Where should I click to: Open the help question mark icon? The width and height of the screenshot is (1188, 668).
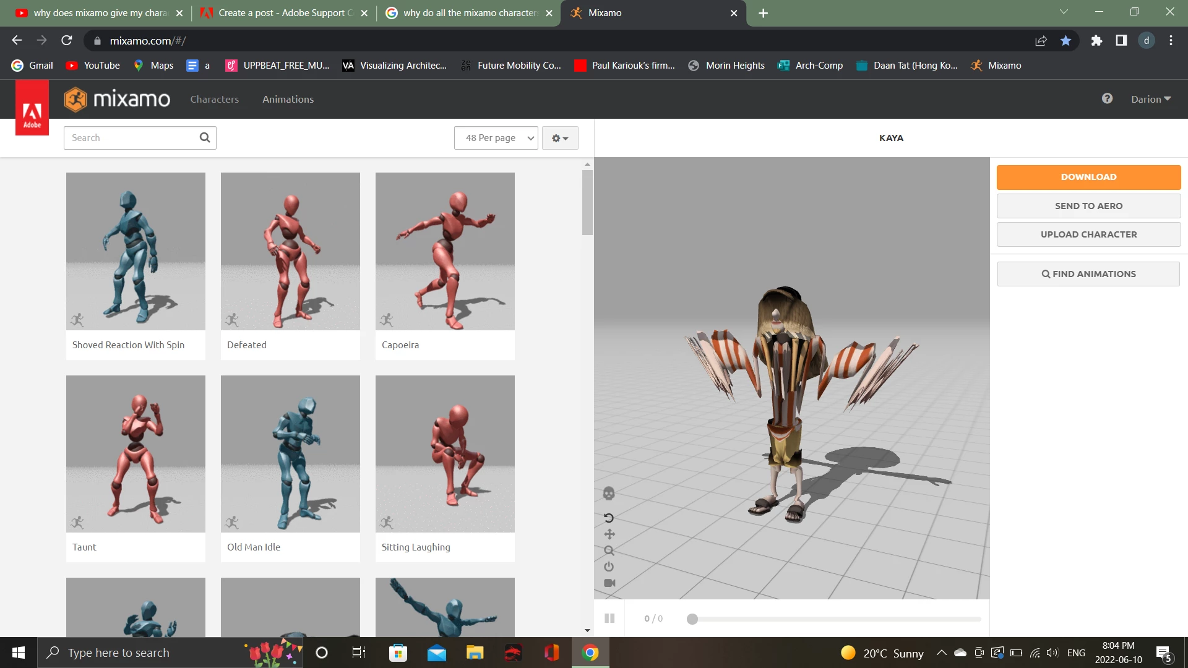1107,98
